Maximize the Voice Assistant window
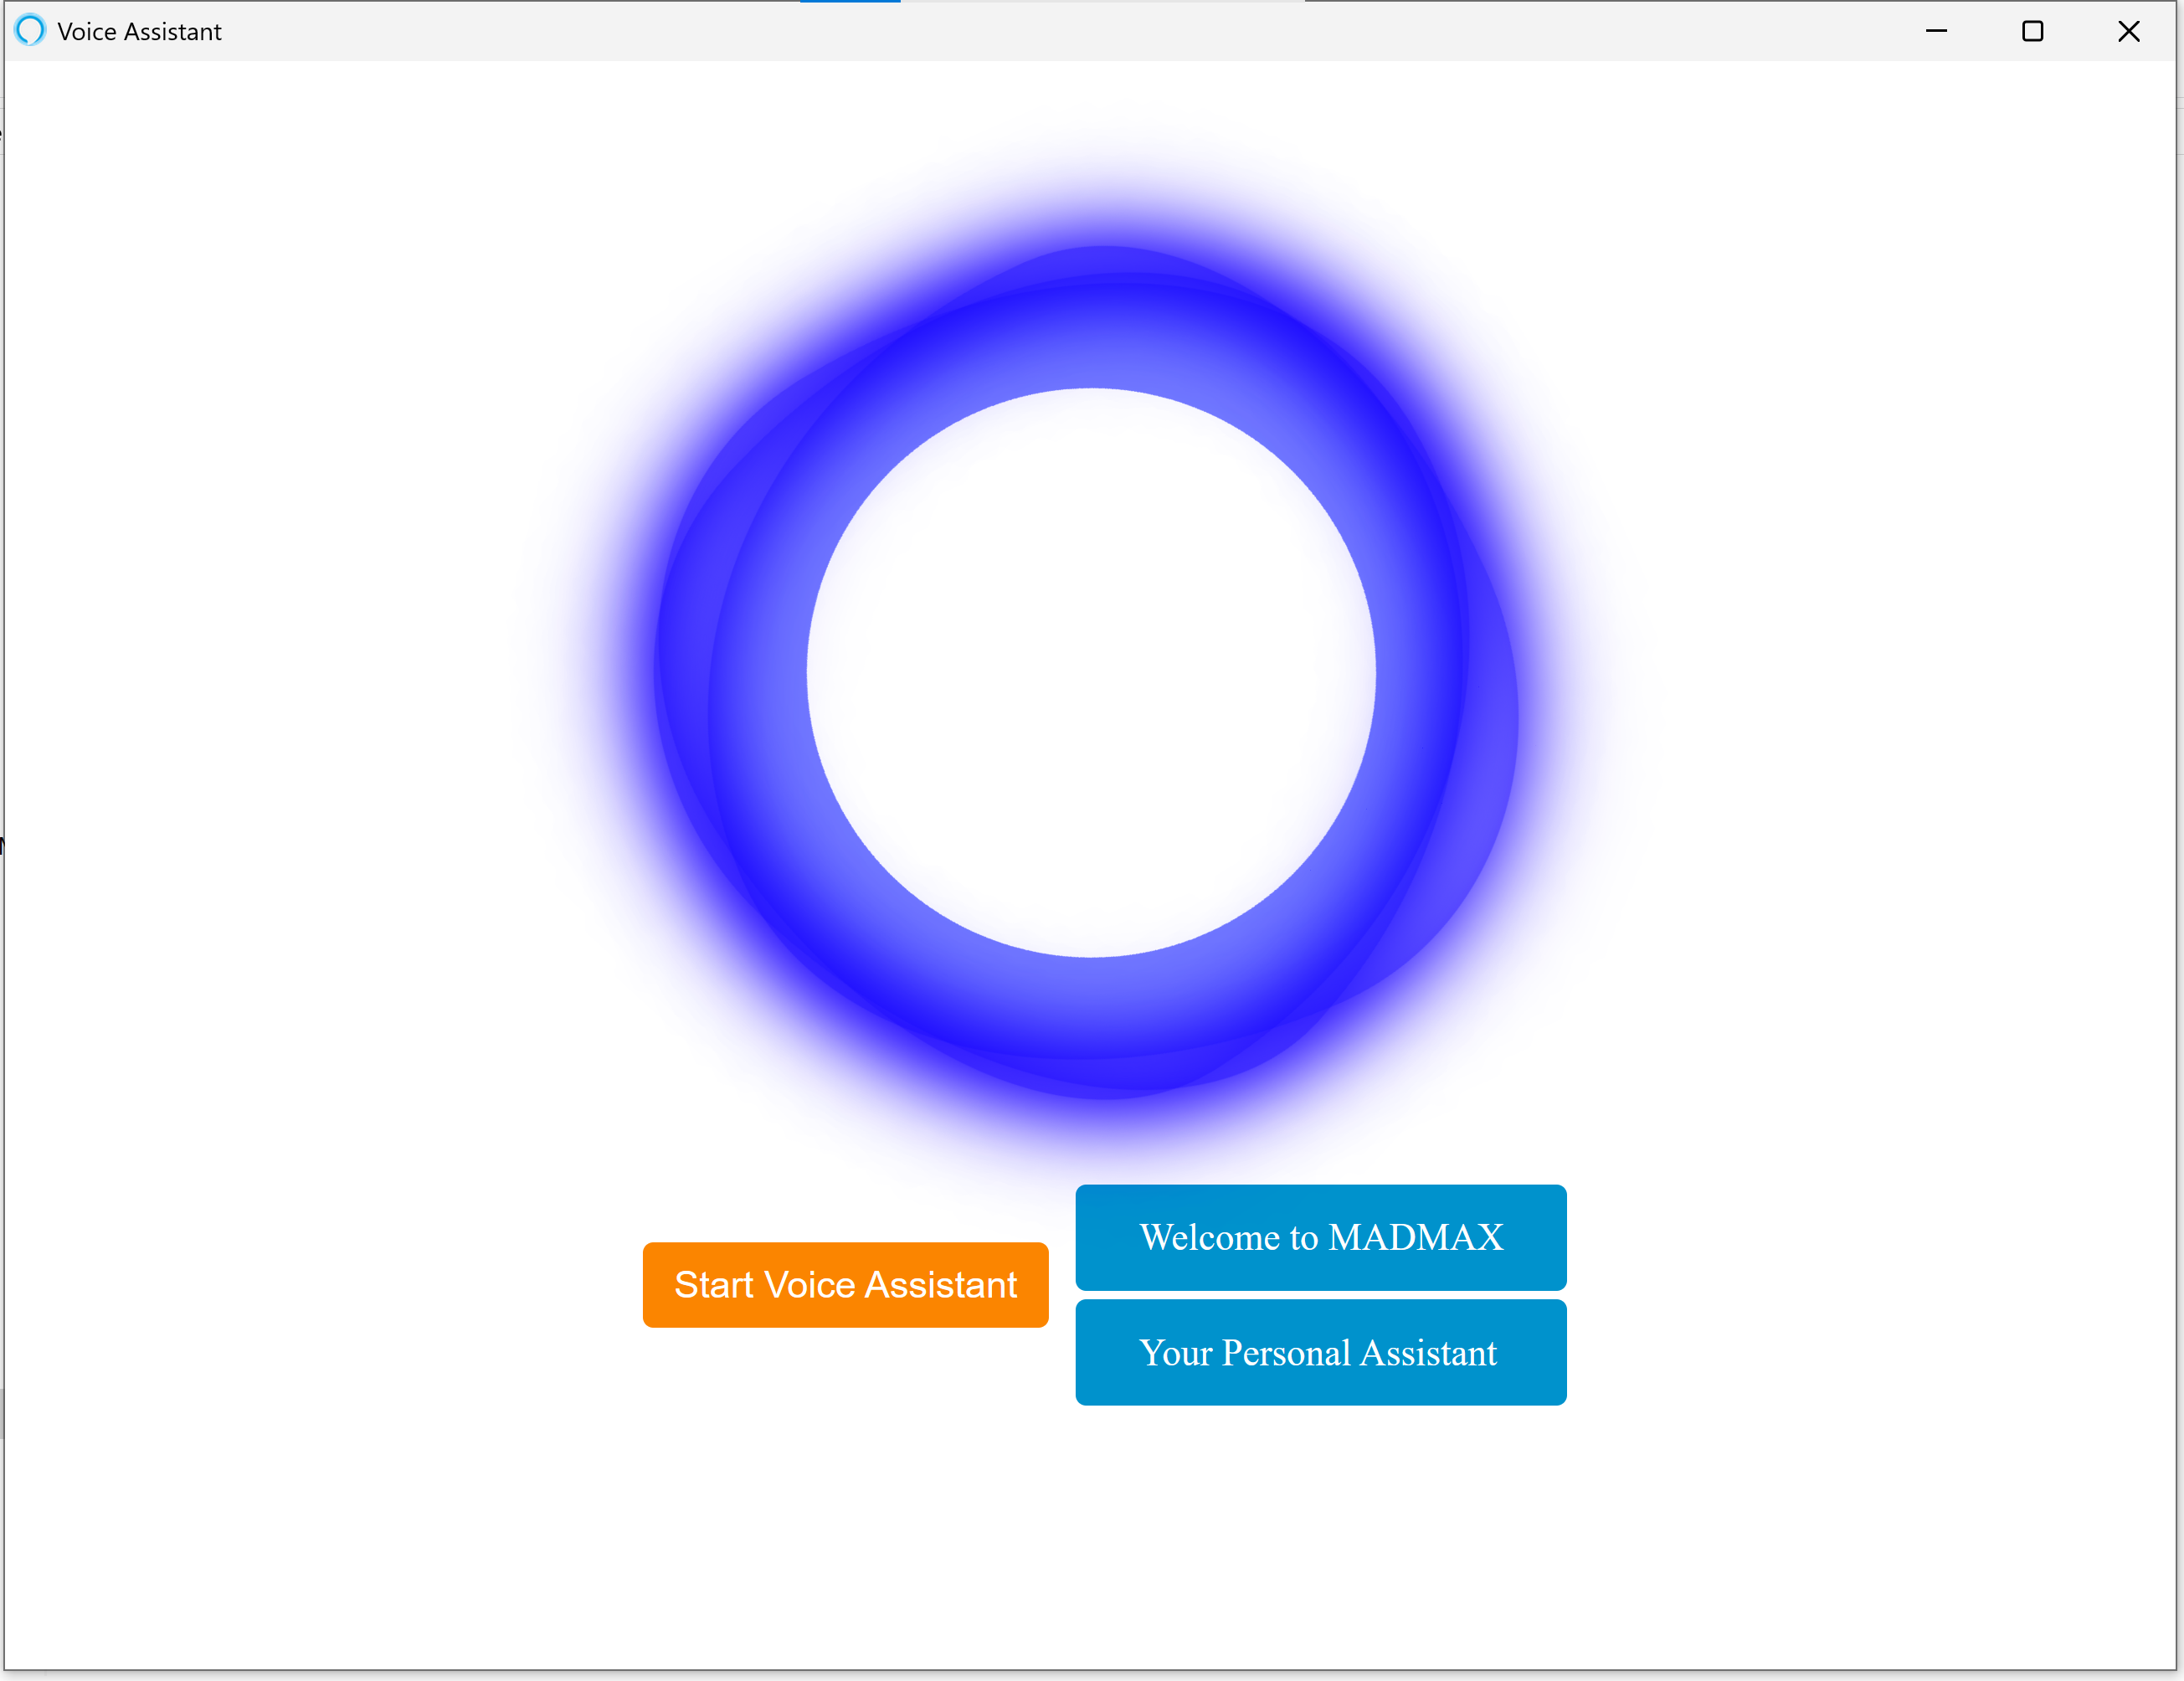Viewport: 2184px width, 1681px height. coord(2032,31)
